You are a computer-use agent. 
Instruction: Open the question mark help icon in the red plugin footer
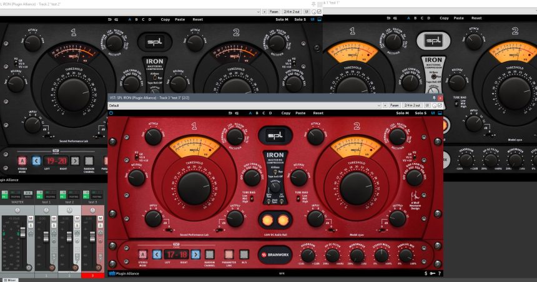point(439,273)
